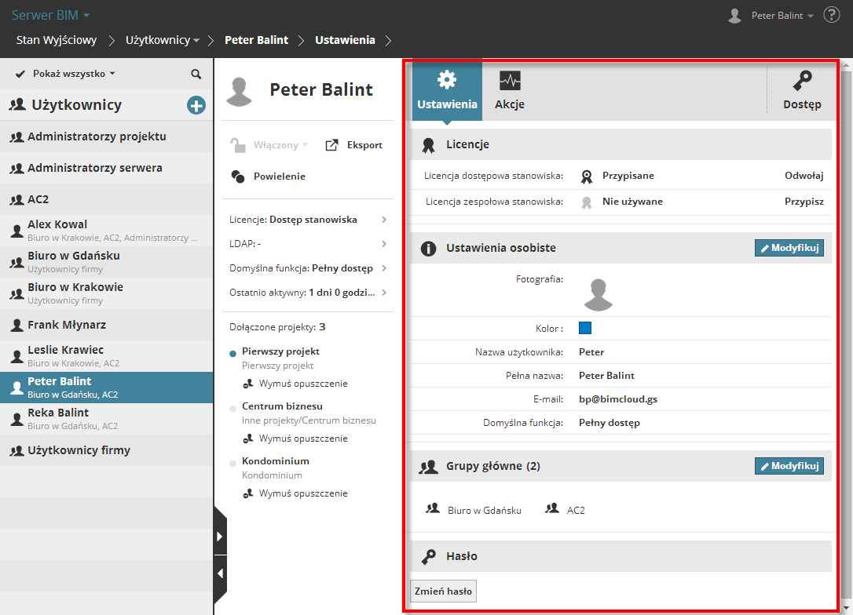Select Biuro w Krakowie group
853x615 pixels.
pyautogui.click(x=107, y=293)
